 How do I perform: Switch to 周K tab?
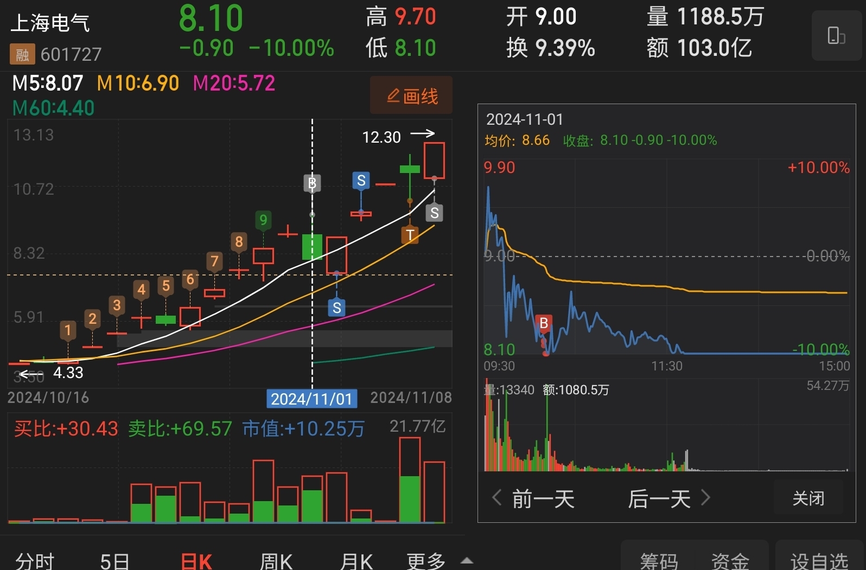(276, 561)
